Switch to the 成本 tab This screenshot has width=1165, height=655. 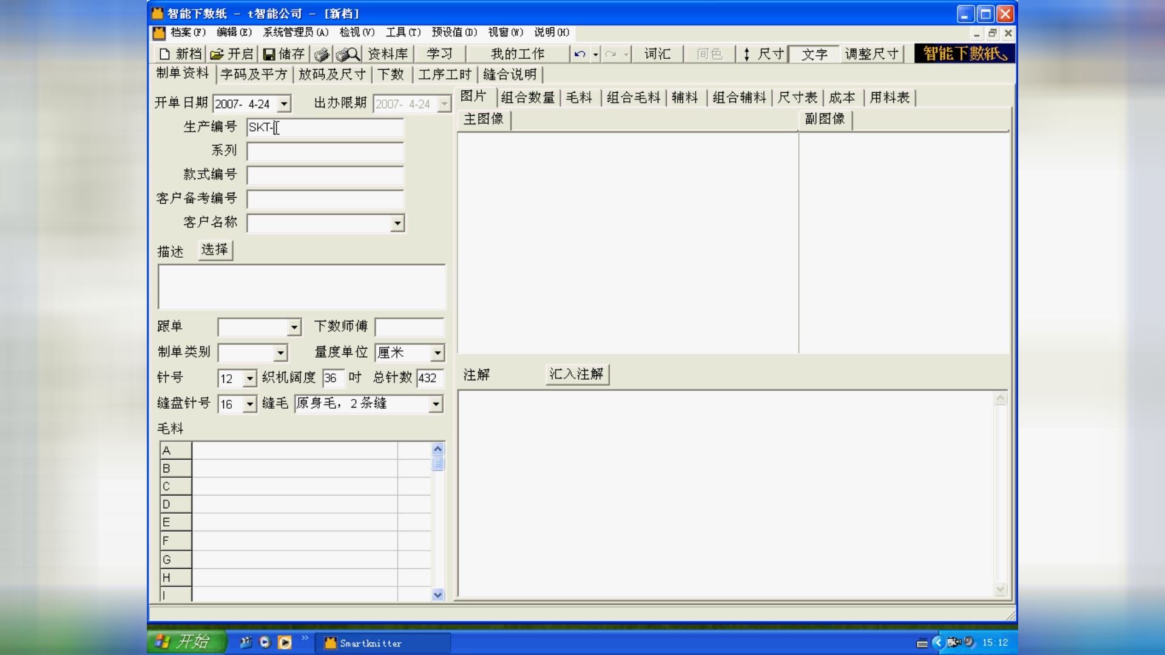(842, 98)
